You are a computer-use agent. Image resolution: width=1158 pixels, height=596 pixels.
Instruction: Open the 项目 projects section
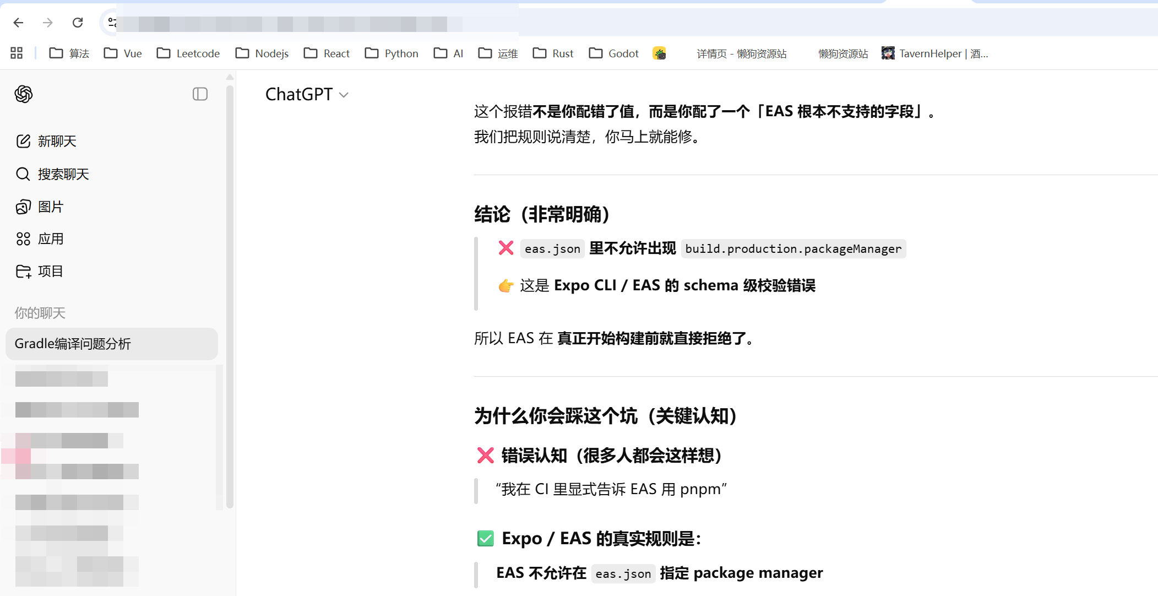pyautogui.click(x=112, y=272)
